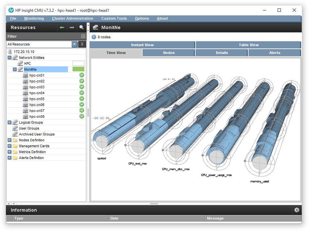Click the white status box next to HPC
Viewport: 309px width, 231px height.
[78, 63]
